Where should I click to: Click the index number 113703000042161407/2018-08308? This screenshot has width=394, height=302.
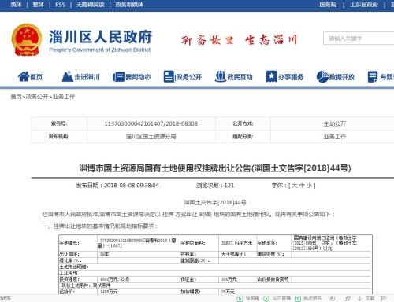point(151,123)
